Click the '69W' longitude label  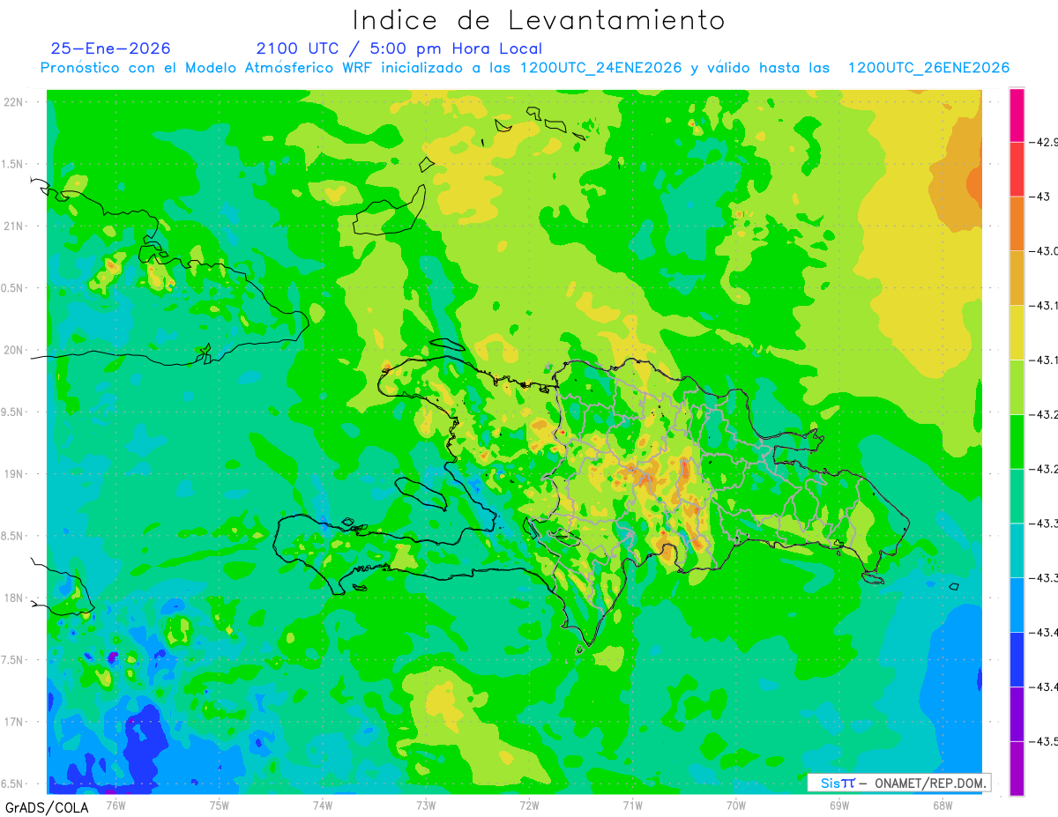point(839,805)
